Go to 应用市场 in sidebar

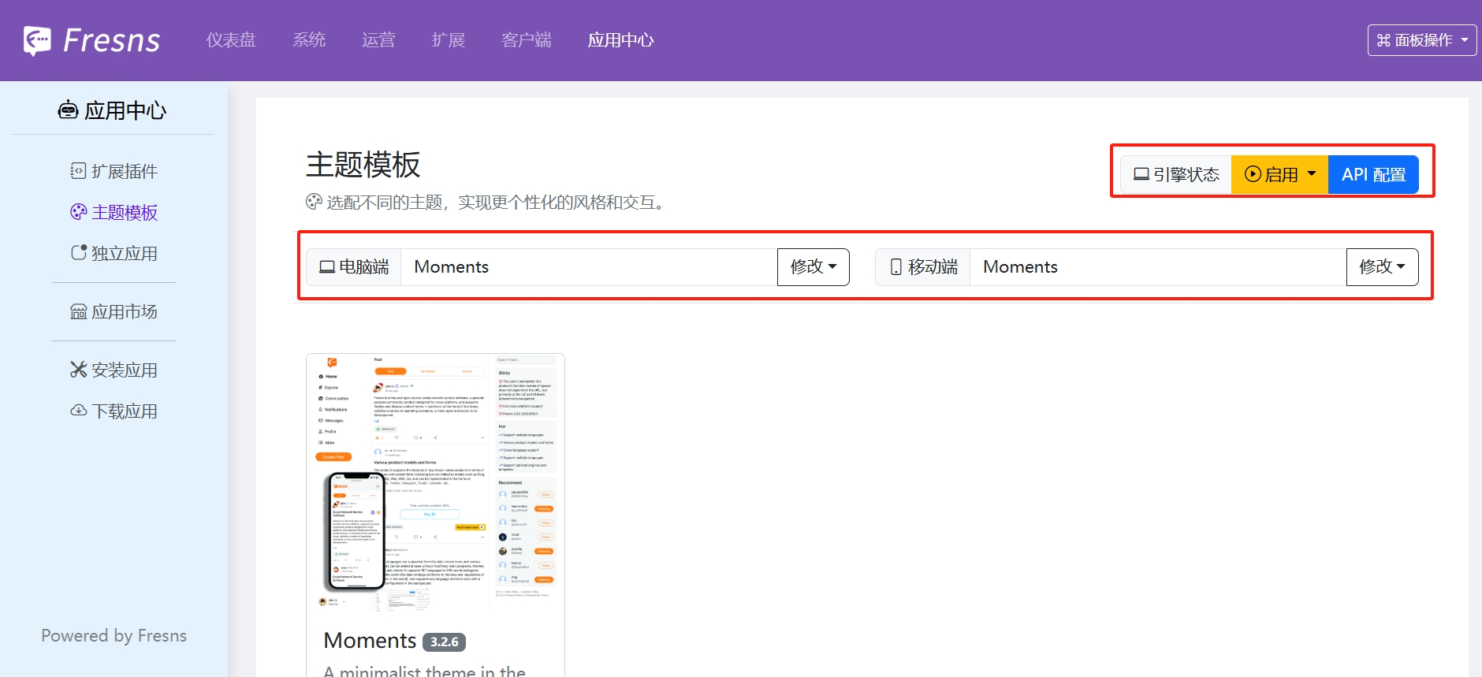point(114,311)
